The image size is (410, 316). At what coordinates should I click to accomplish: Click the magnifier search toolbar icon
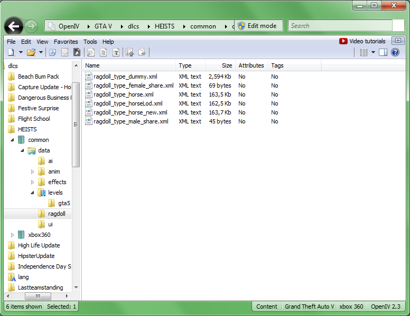click(x=90, y=52)
